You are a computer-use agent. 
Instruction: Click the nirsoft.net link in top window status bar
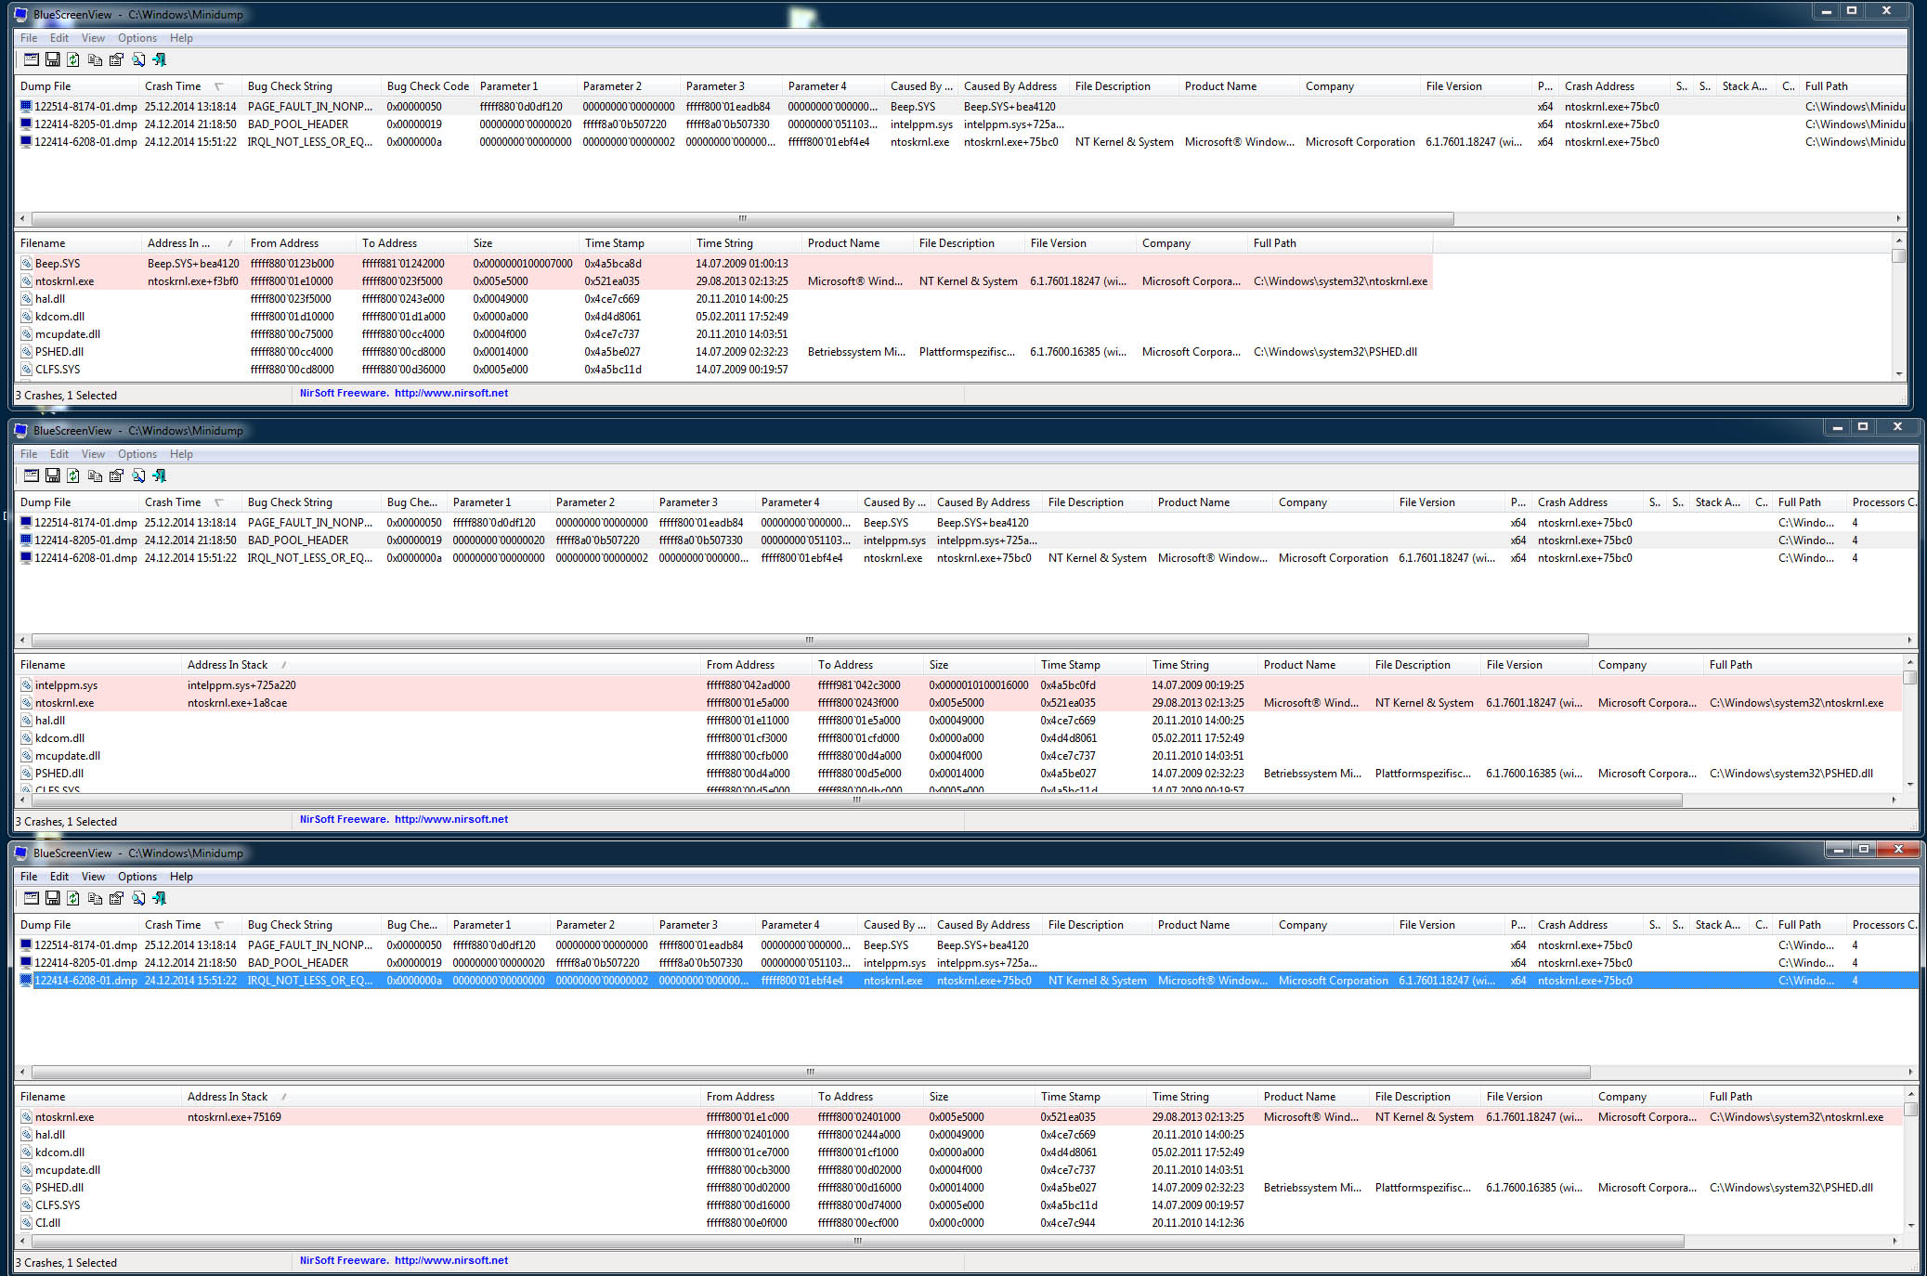[x=450, y=393]
